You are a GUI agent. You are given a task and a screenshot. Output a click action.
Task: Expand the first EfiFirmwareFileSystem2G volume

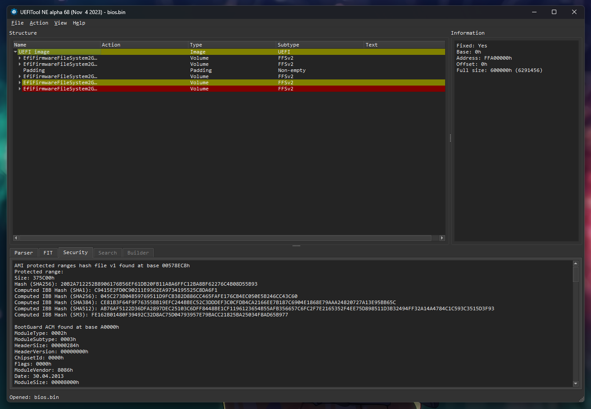click(x=20, y=58)
